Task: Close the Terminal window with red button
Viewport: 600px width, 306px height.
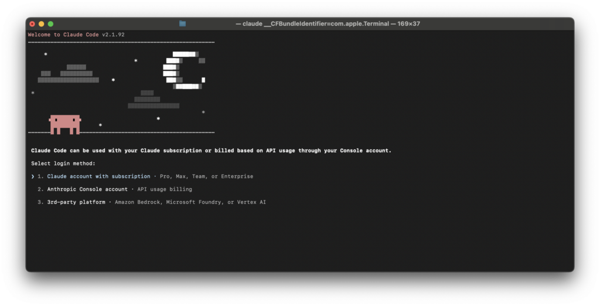Action: tap(32, 24)
